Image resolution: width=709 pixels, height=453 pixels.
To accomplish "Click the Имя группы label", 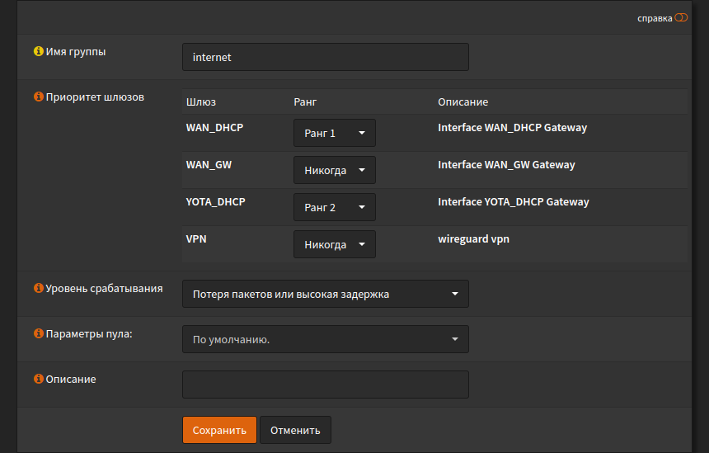I will pyautogui.click(x=76, y=52).
